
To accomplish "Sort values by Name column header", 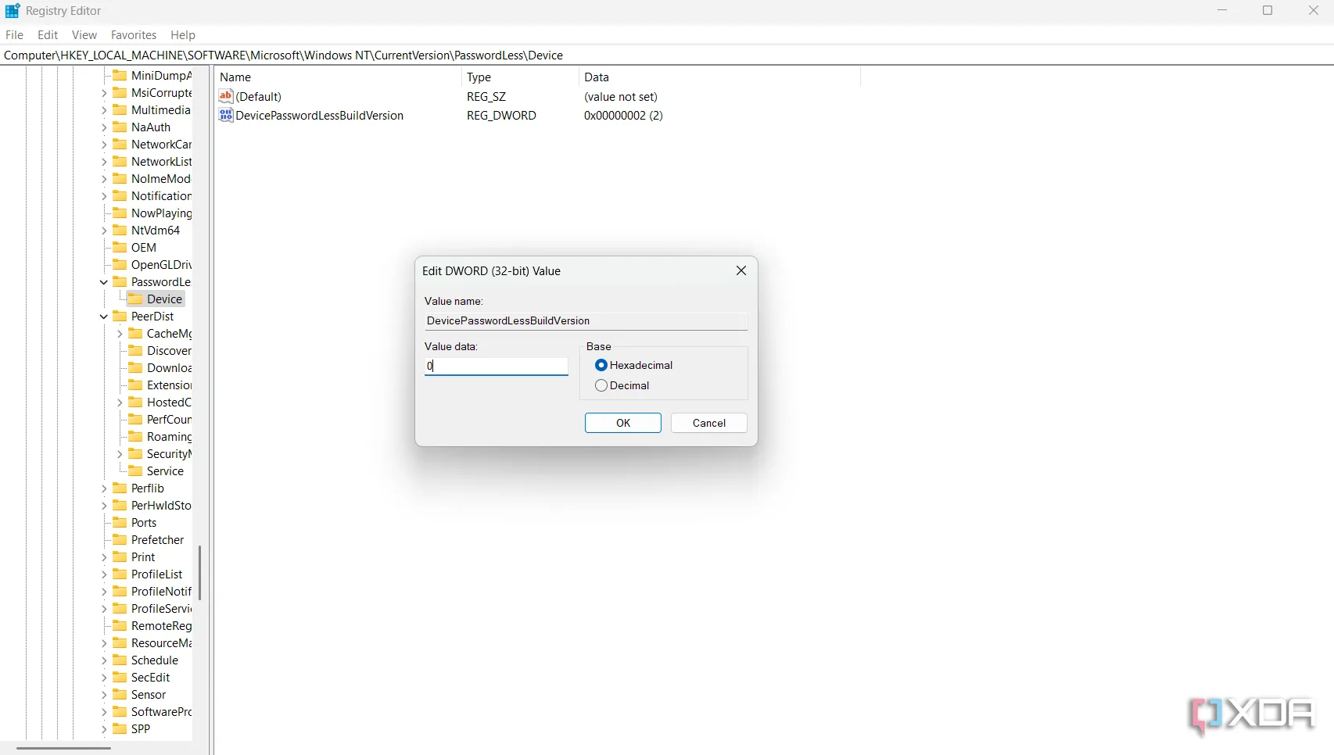I will [338, 77].
